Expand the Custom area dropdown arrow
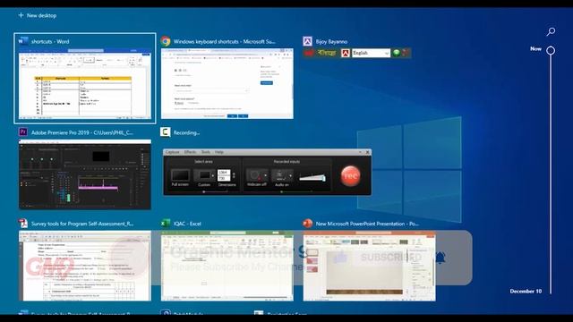This screenshot has width=573, height=322. (x=213, y=175)
